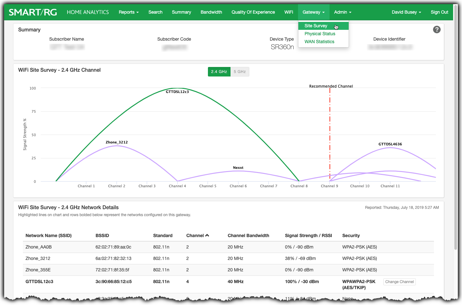
Task: Open the Quality Of Experience page
Action: (x=253, y=12)
